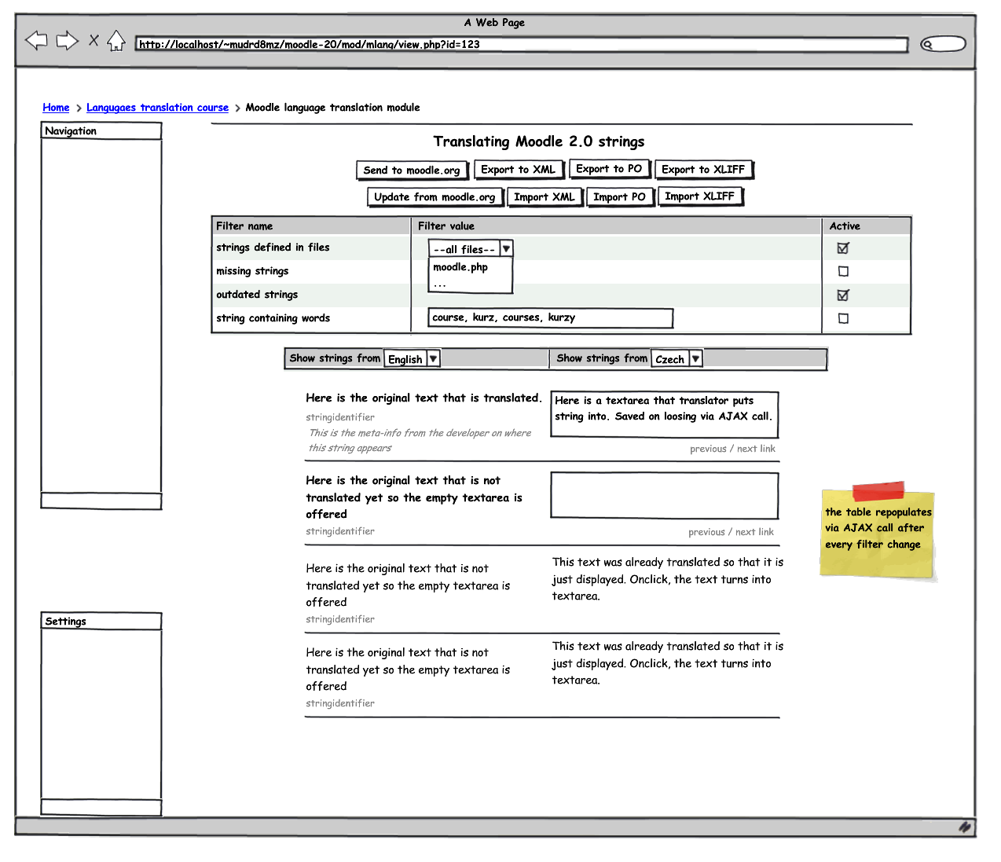The height and width of the screenshot is (862, 1001).
Task: Click the Settings block header
Action: (x=101, y=622)
